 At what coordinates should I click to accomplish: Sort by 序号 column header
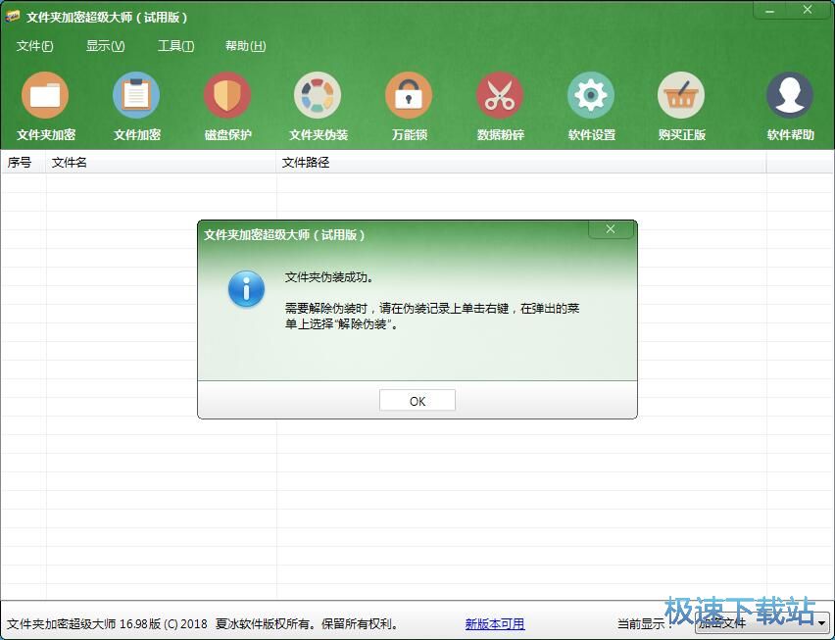[24, 163]
